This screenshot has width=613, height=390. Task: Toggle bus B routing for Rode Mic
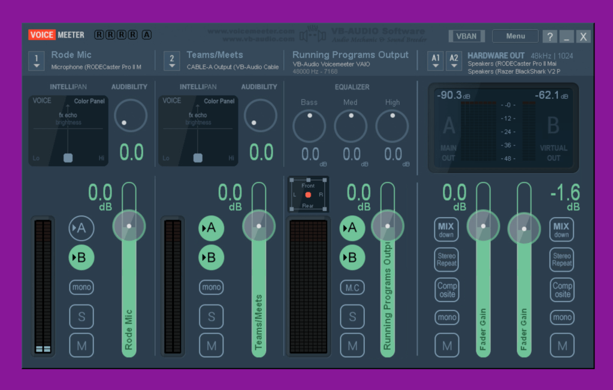81,258
